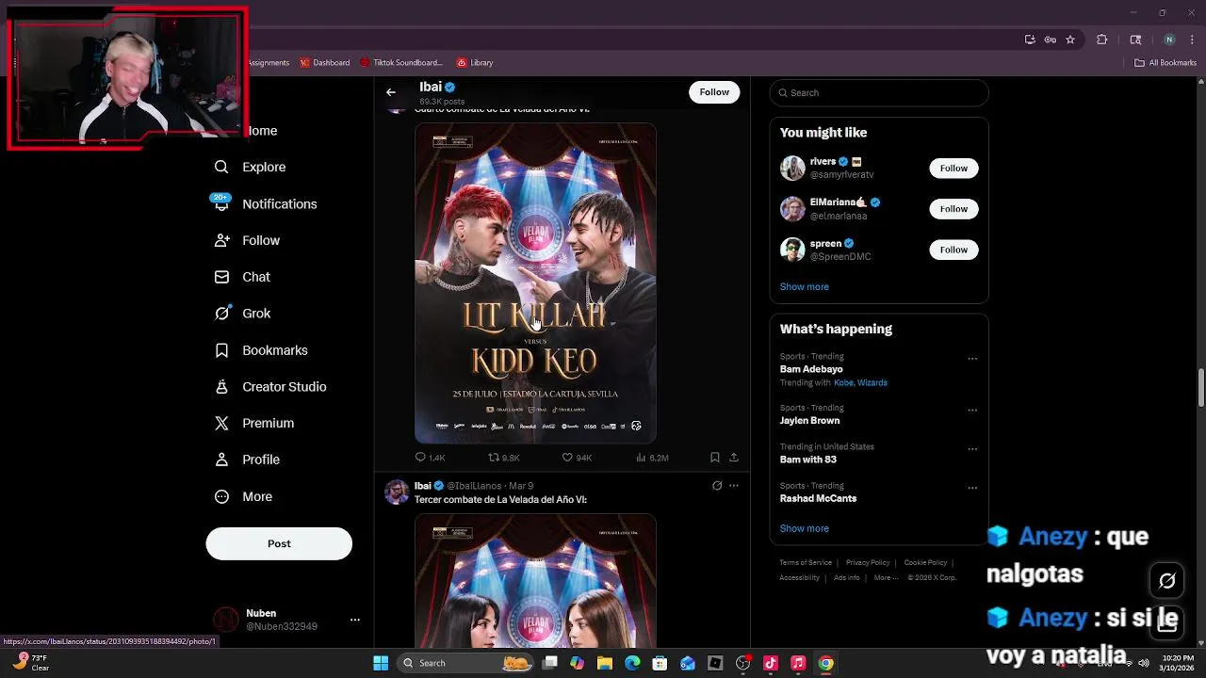View analytics of the post with 6.2M views
1206x678 pixels.
[652, 458]
